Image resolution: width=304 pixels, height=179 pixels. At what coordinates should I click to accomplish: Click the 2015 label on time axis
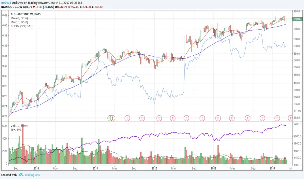pyautogui.click(x=154, y=168)
